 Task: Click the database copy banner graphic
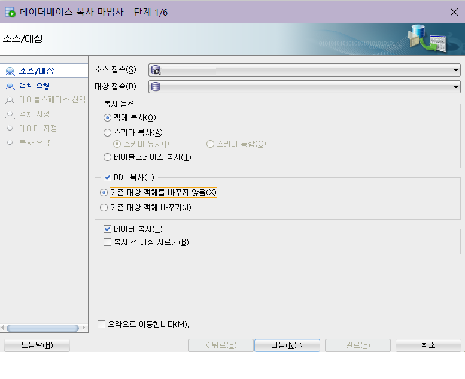[x=427, y=38]
